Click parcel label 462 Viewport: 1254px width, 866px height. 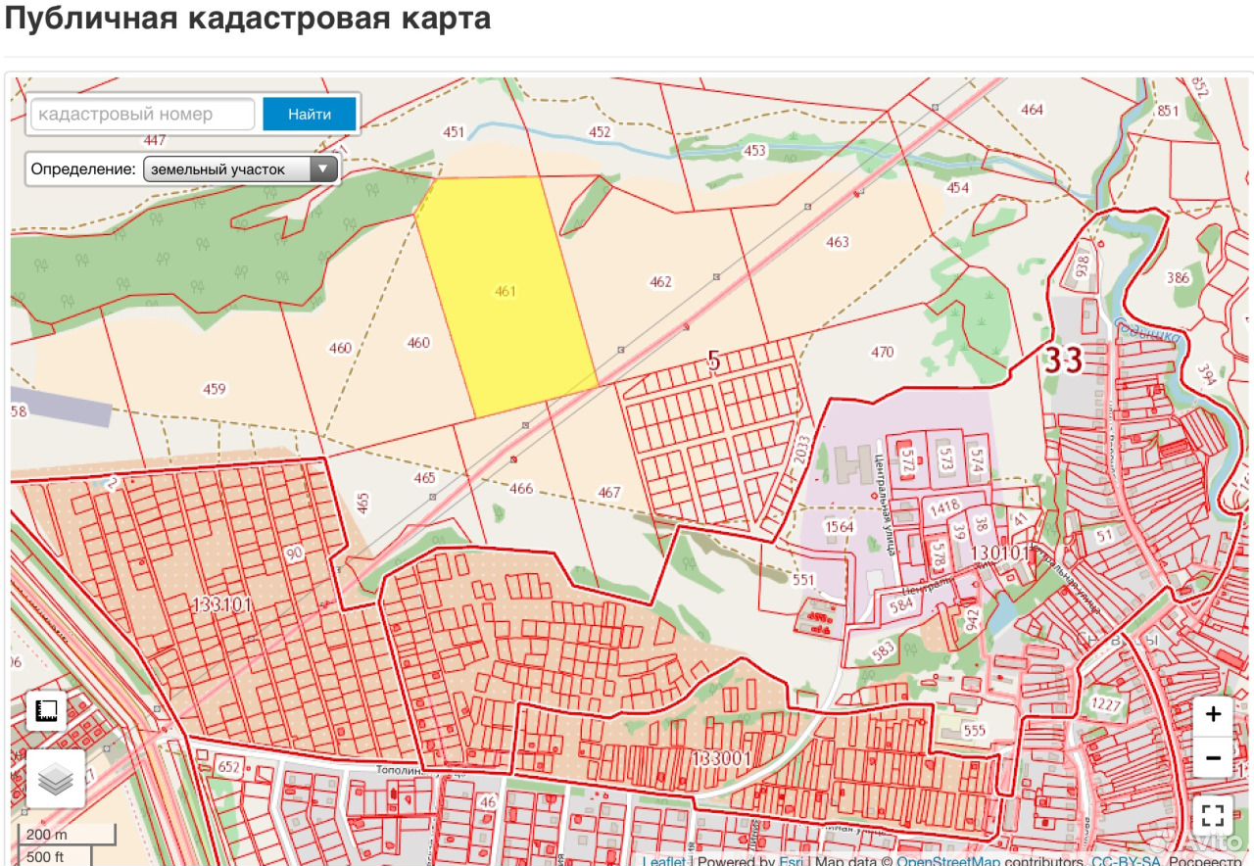661,281
